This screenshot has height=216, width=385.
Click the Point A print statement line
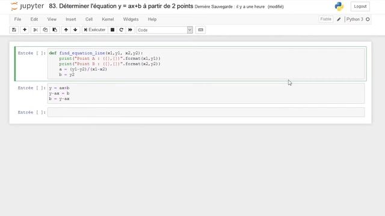click(109, 59)
